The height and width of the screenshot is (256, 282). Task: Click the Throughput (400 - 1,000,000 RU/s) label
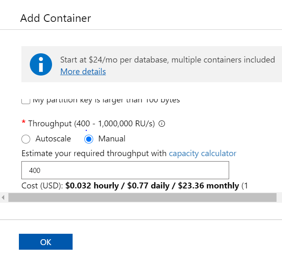[x=91, y=123]
